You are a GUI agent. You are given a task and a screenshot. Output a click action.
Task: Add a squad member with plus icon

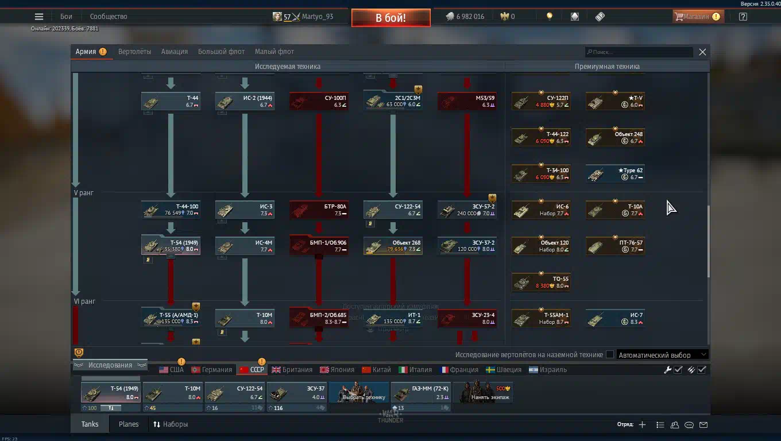(642, 425)
